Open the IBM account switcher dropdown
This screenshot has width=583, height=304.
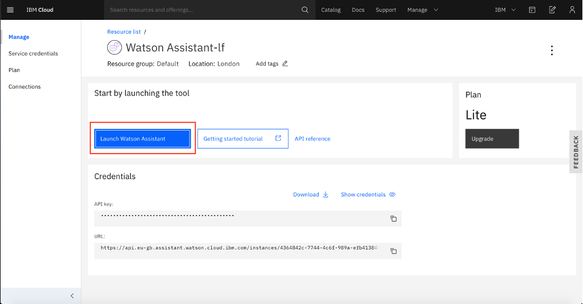coord(506,10)
